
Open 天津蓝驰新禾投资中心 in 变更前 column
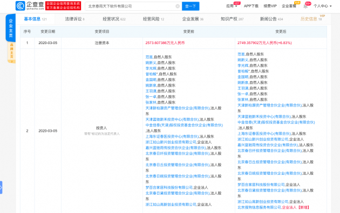tap(172, 119)
